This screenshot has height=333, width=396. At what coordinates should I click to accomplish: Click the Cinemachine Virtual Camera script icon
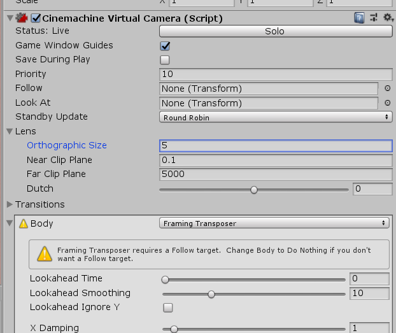(x=21, y=18)
